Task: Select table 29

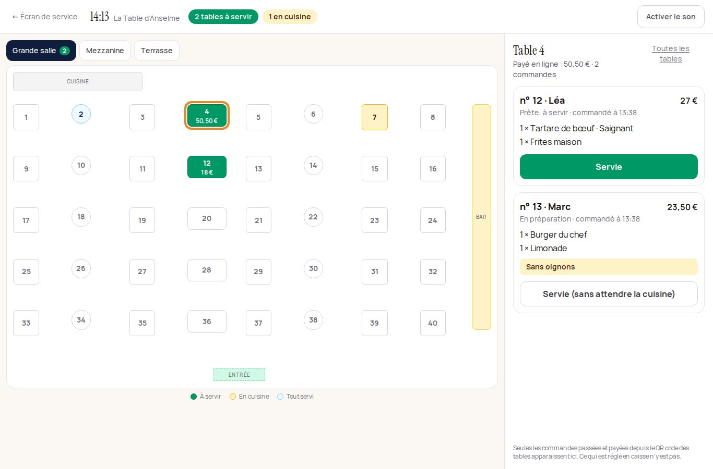Action: [x=258, y=271]
